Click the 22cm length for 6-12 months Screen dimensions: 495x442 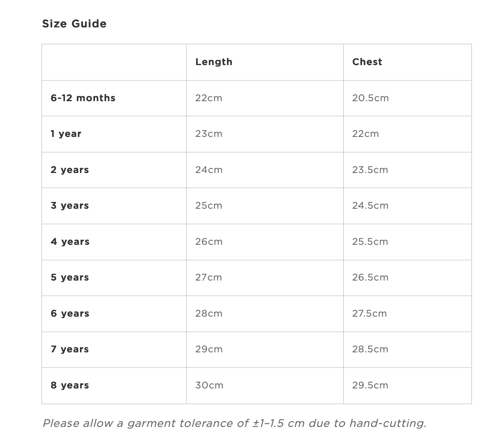click(209, 98)
